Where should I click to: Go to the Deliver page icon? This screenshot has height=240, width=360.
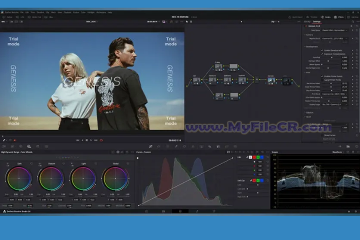(214, 211)
